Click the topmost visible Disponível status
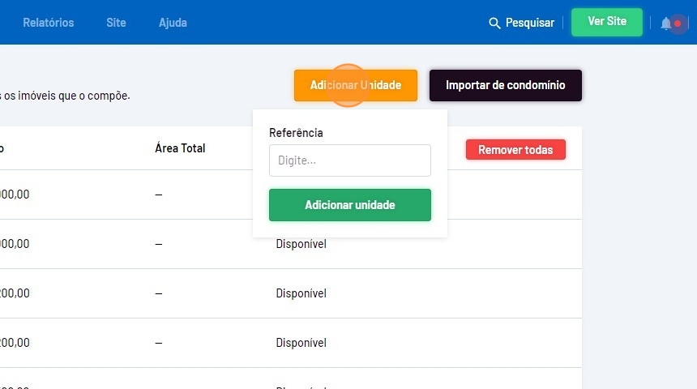 [301, 244]
